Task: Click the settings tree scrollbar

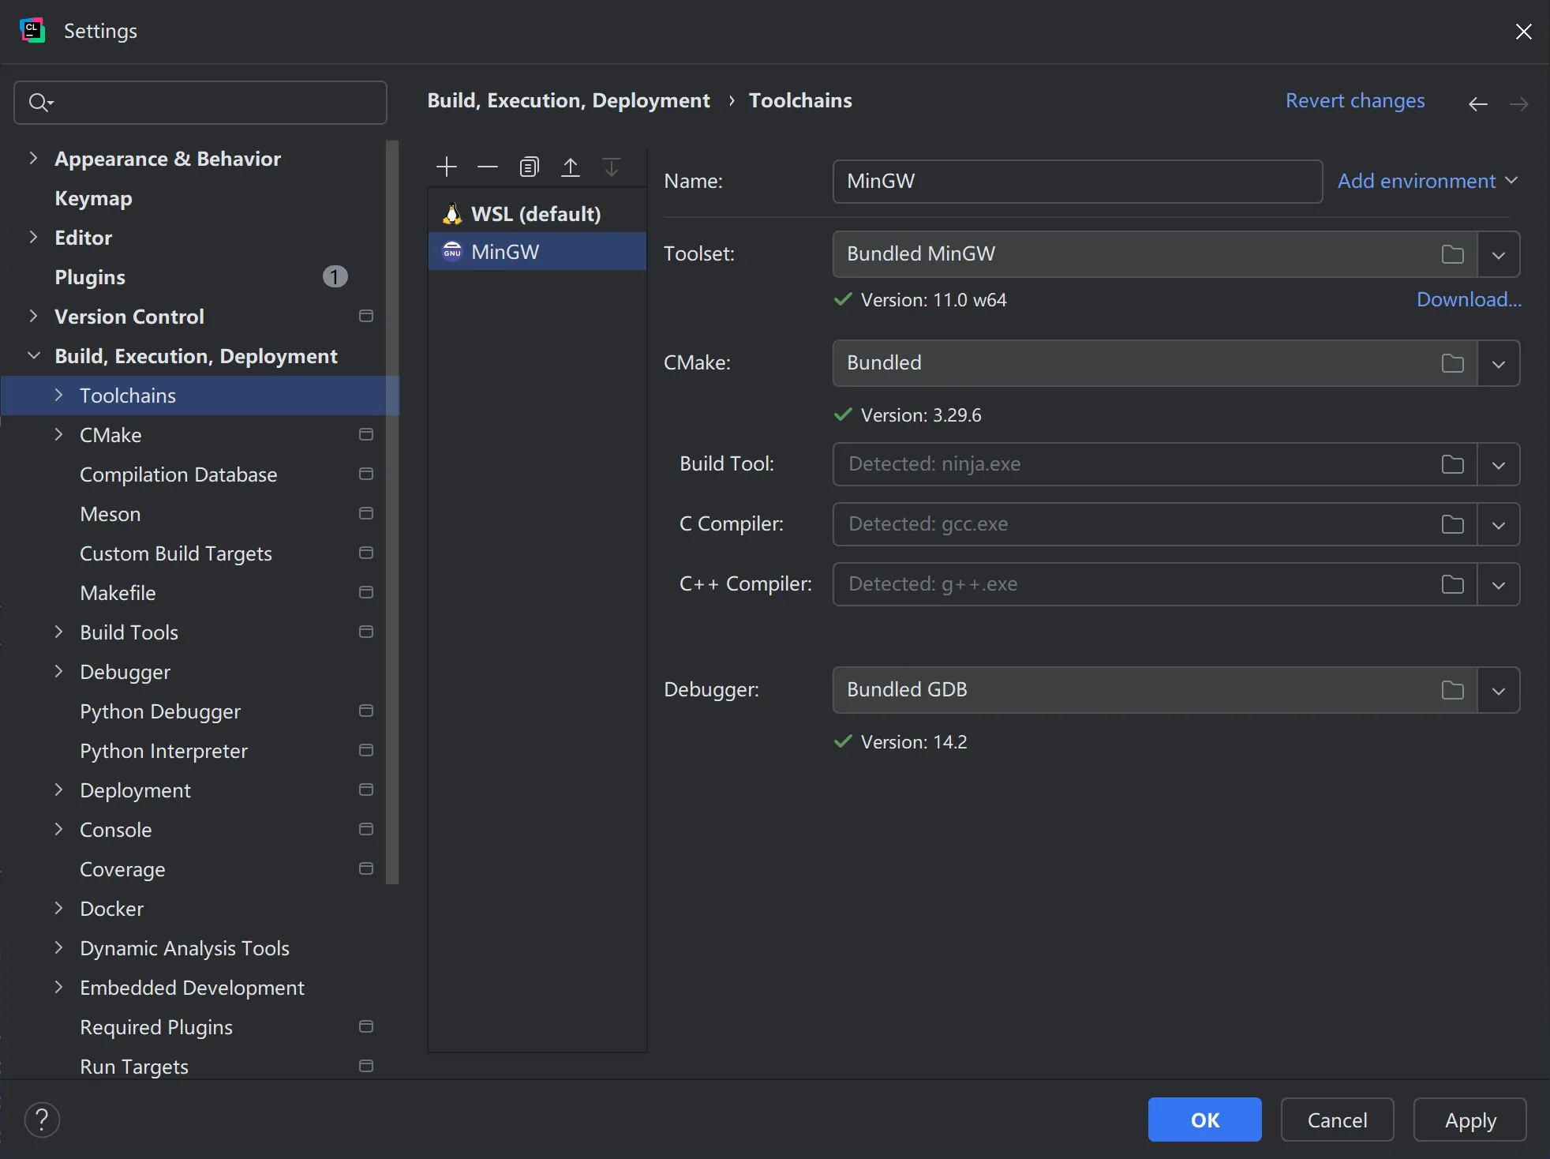Action: click(392, 513)
